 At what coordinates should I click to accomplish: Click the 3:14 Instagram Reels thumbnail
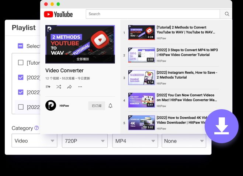(x=142, y=77)
